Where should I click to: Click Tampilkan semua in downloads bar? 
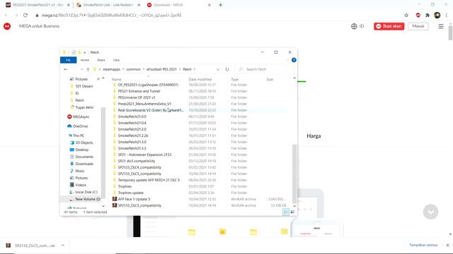(x=423, y=245)
